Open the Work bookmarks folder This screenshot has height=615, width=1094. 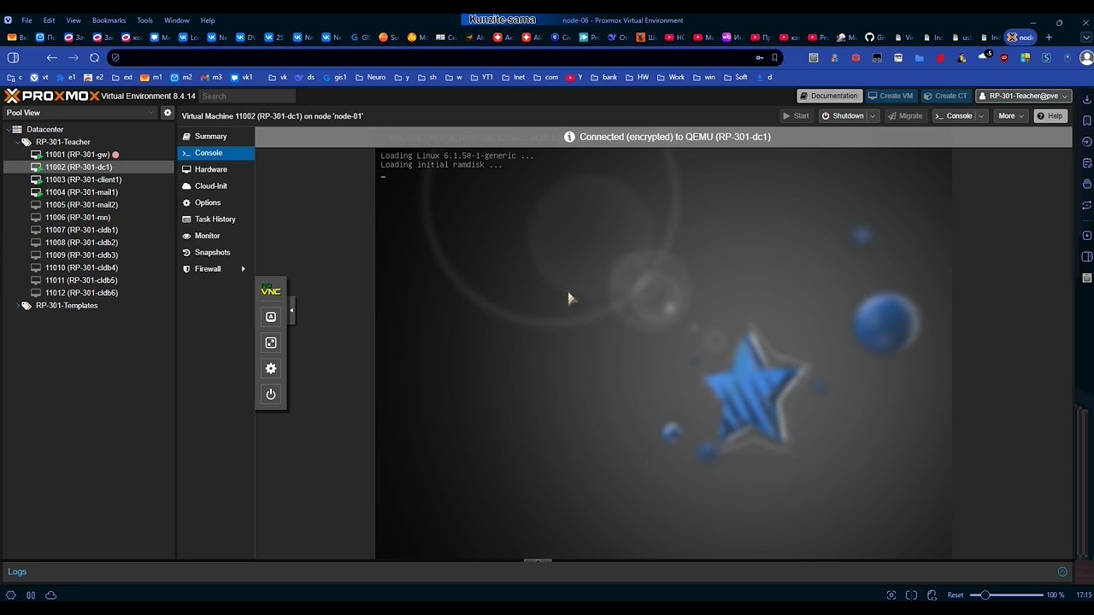click(670, 78)
